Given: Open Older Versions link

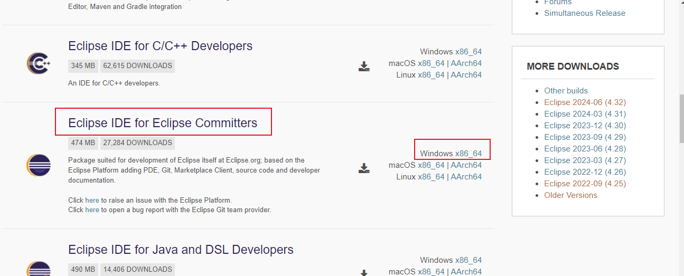Looking at the screenshot, I should [570, 195].
